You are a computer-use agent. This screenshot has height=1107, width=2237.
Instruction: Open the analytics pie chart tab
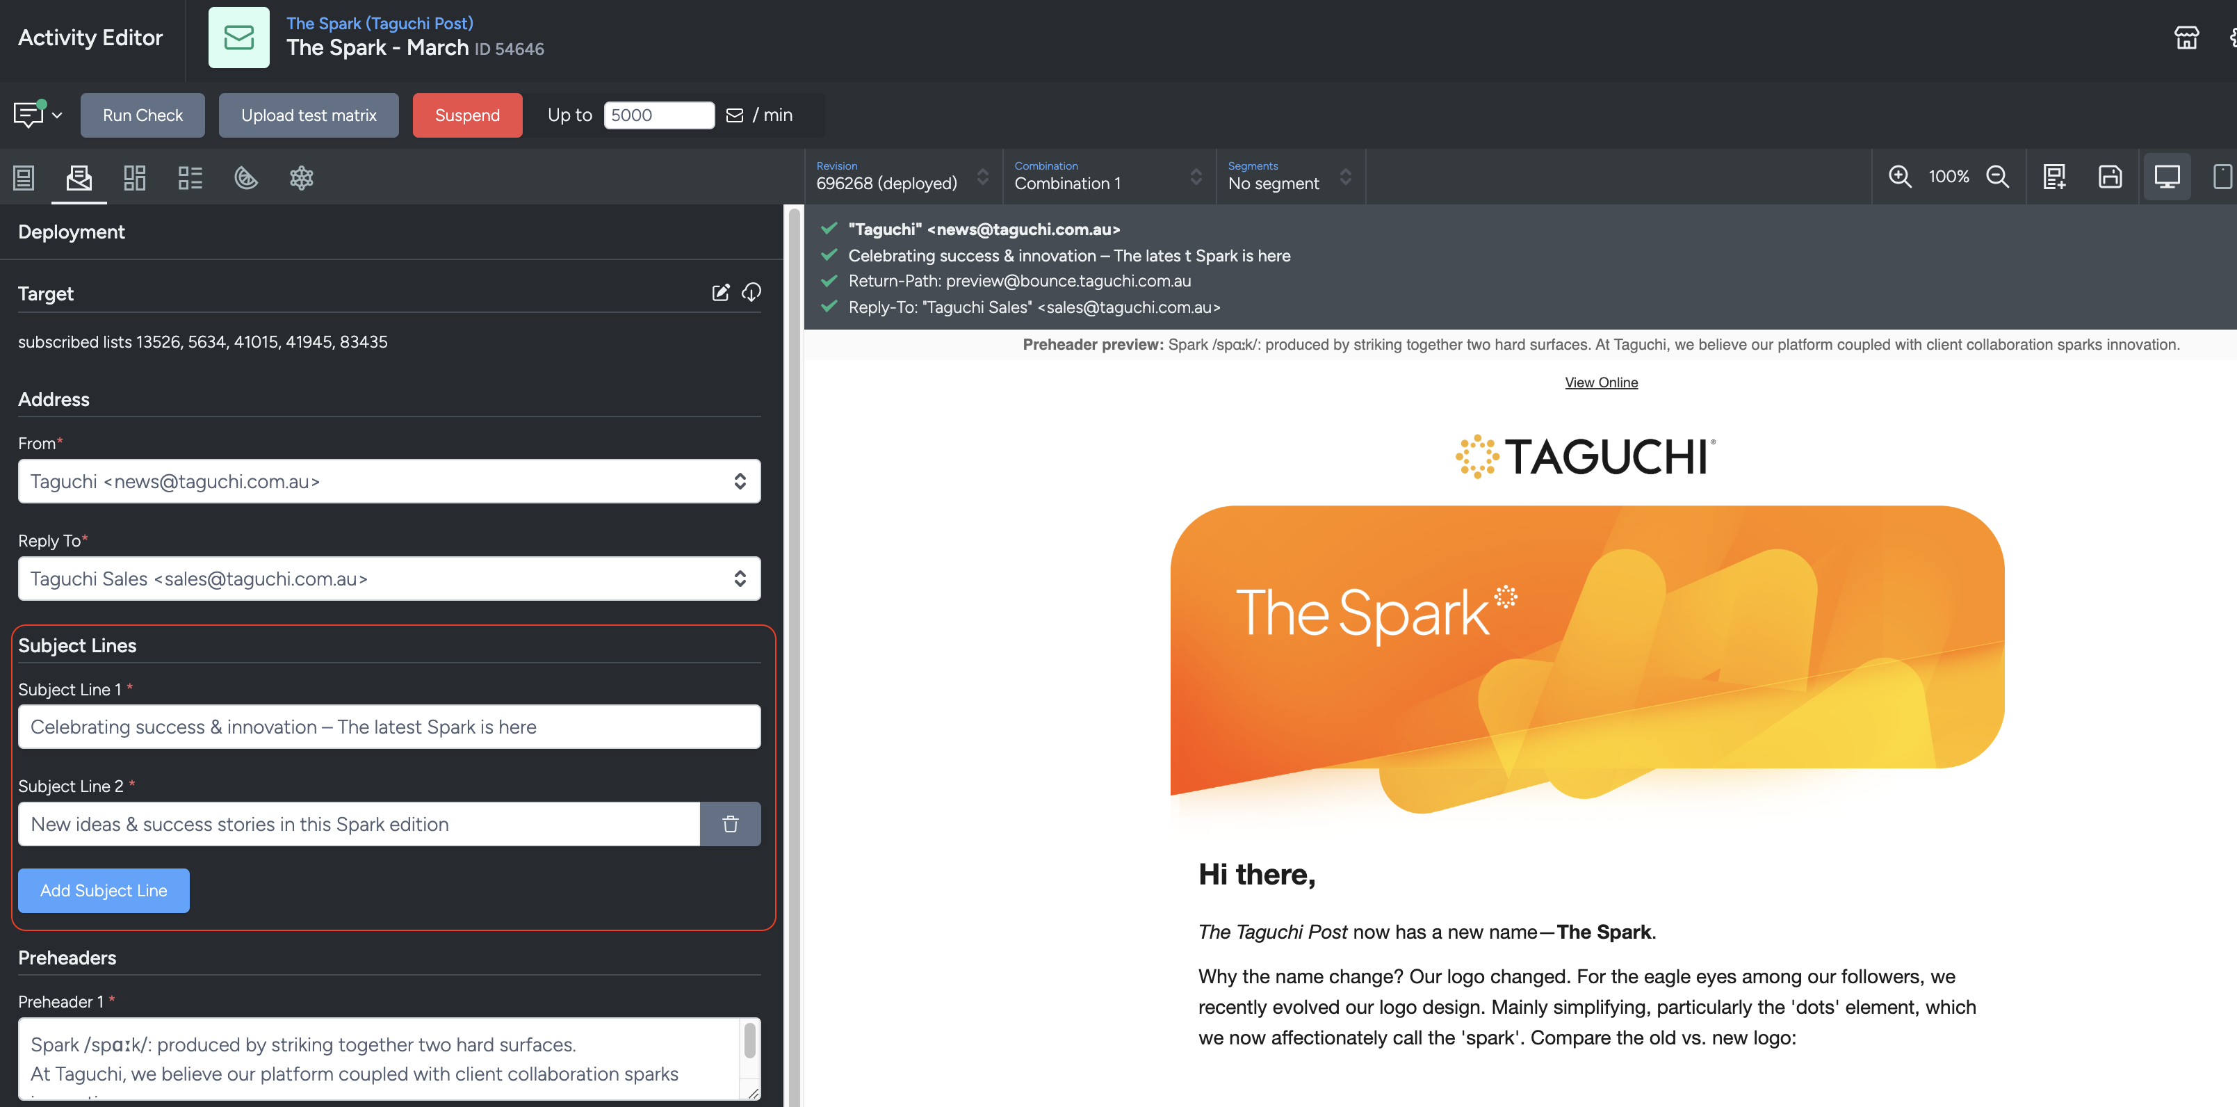(246, 177)
